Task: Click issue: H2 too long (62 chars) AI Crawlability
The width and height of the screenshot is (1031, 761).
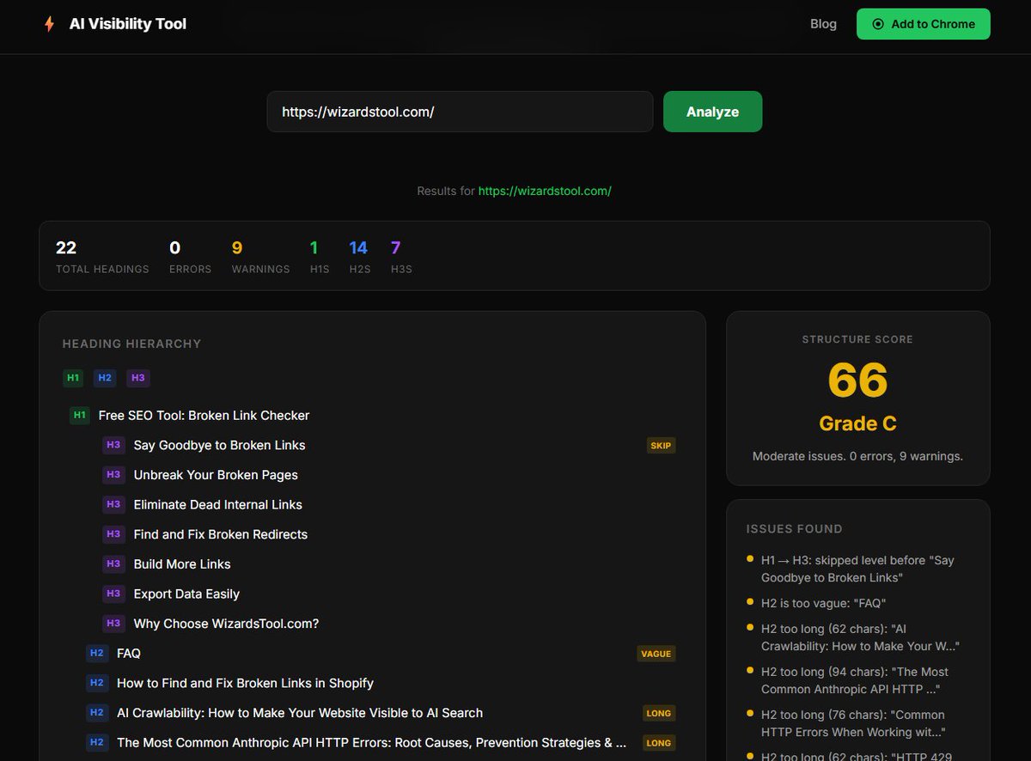Action: click(860, 637)
